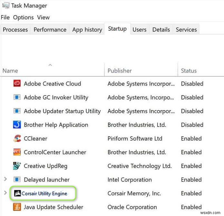Click the Corsair Utility Engine sail icon

[x=17, y=193]
